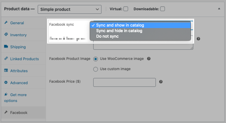The height and width of the screenshot is (123, 226).
Task: Collapse the Product data panel arrow
Action: pyautogui.click(x=219, y=9)
